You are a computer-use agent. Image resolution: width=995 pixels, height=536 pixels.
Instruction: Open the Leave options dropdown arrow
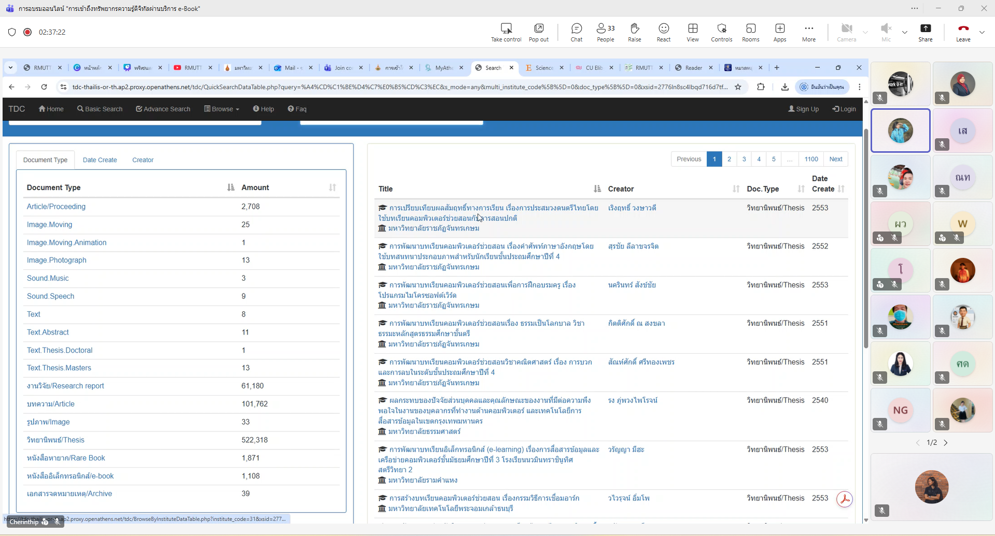click(982, 32)
